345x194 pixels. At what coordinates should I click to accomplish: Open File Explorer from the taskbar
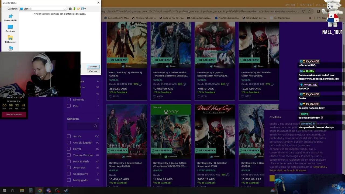pyautogui.click(x=22, y=190)
